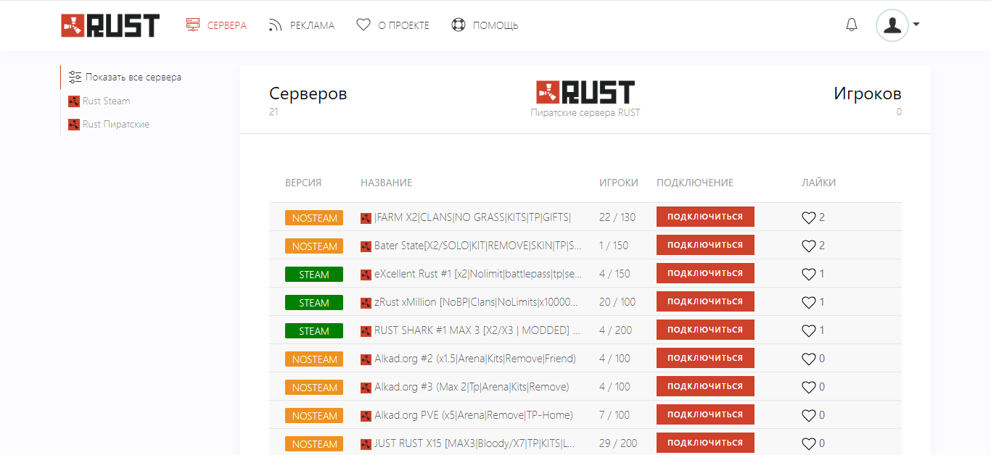Connect to RUST SHARK #1 server
Image resolution: width=991 pixels, height=455 pixels.
705,330
